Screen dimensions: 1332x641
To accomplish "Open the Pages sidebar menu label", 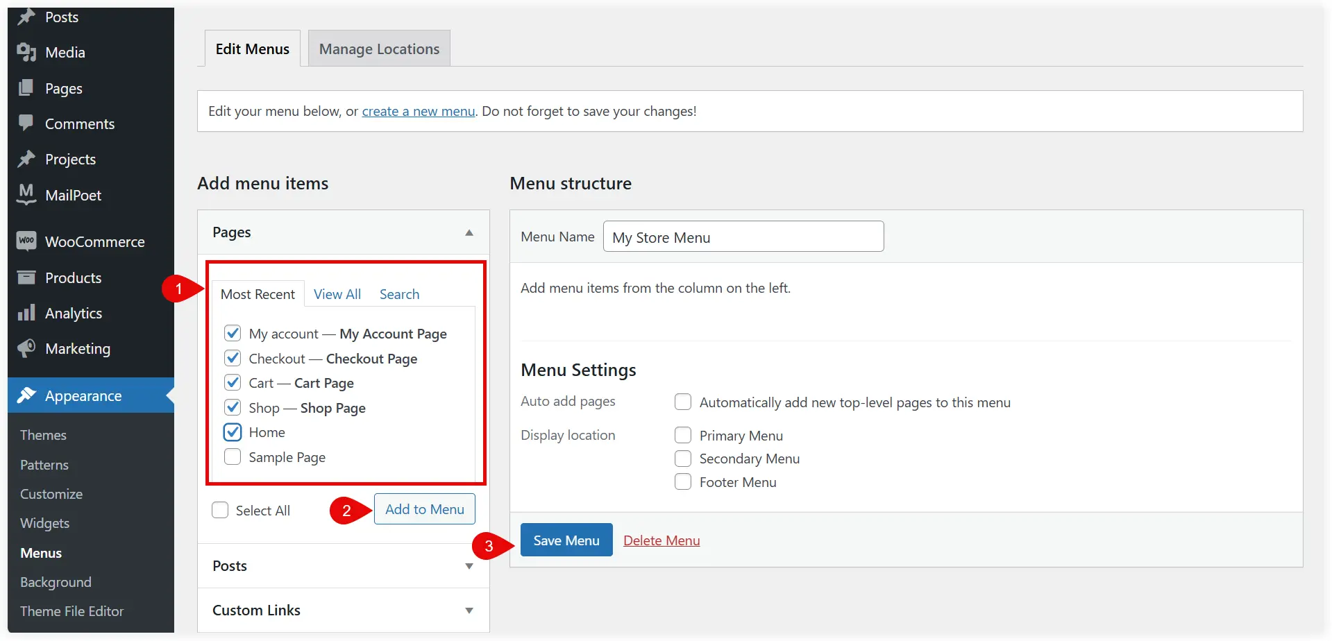I will 64,89.
